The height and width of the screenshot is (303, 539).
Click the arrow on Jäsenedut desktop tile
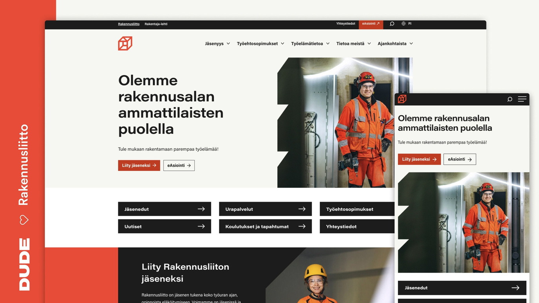pyautogui.click(x=201, y=209)
